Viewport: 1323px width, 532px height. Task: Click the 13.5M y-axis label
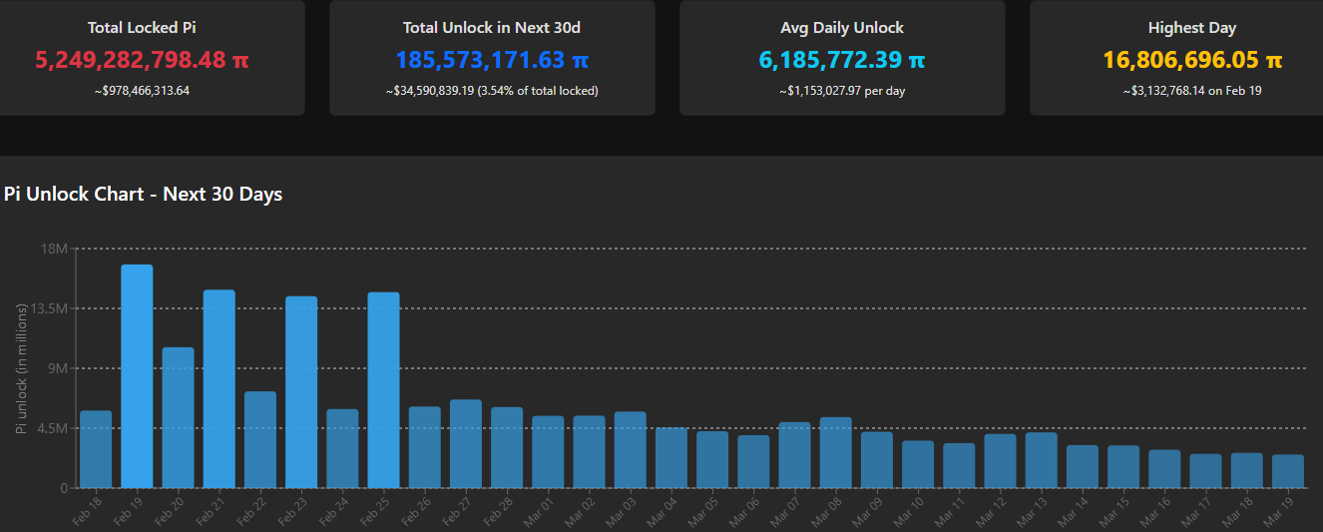(x=48, y=308)
